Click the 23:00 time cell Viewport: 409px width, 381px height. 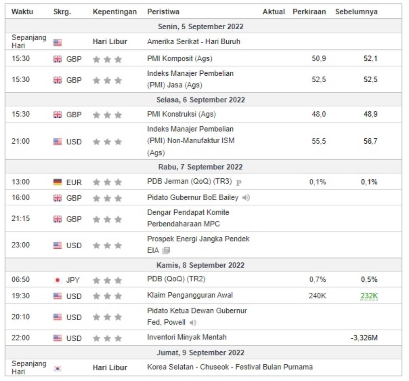(20, 245)
